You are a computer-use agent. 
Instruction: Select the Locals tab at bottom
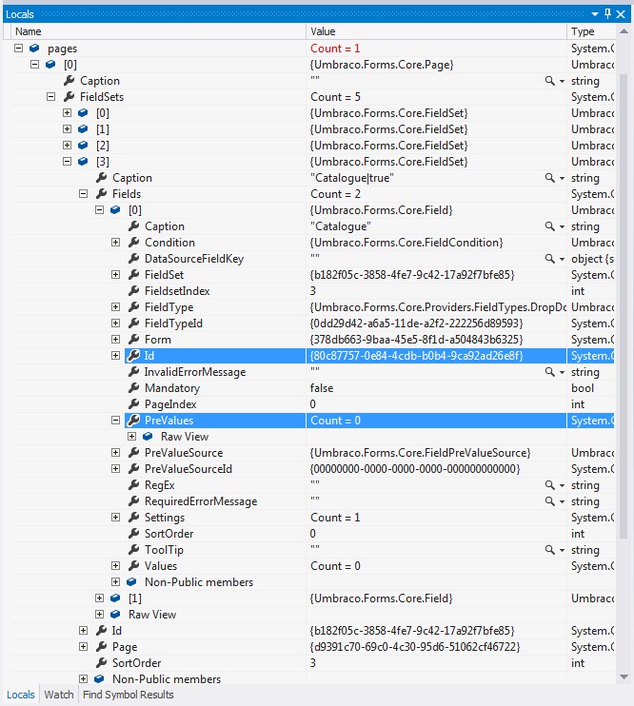click(21, 695)
